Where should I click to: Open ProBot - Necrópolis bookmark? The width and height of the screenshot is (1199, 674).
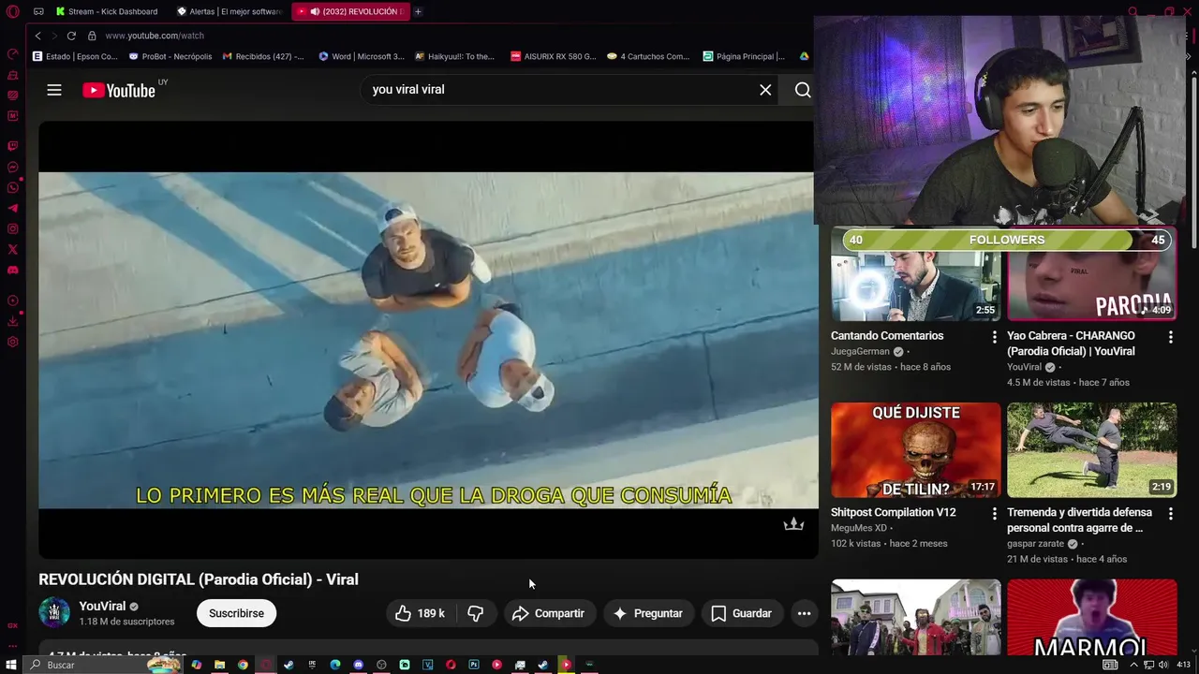click(170, 56)
